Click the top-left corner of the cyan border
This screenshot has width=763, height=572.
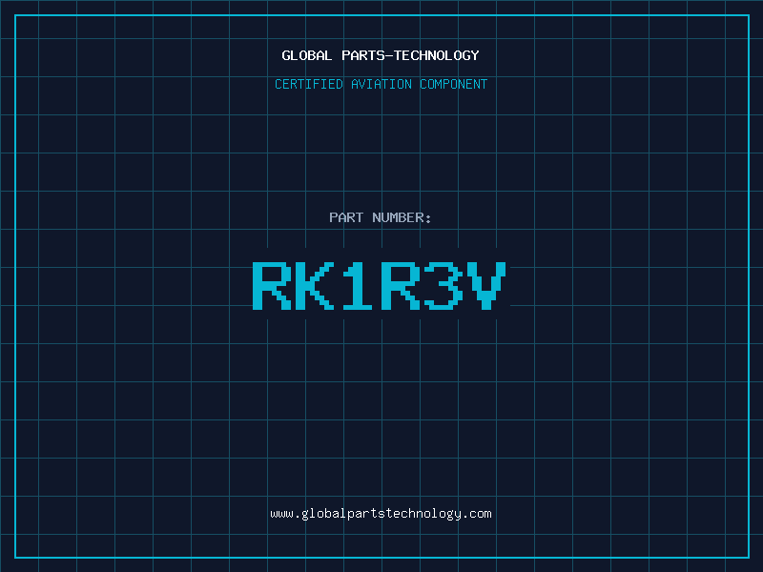(15, 15)
